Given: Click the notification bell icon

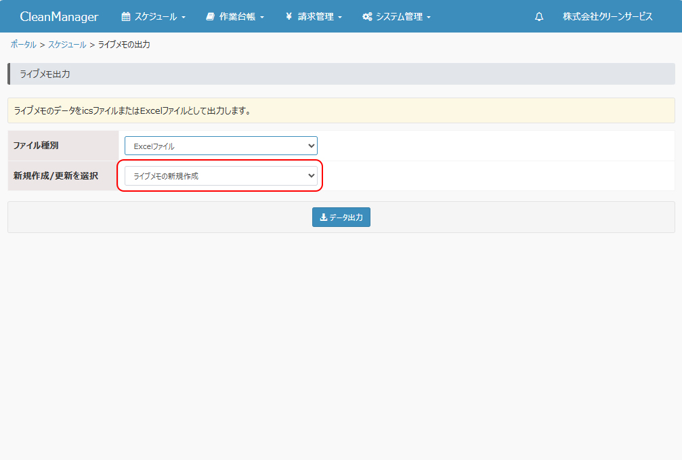Looking at the screenshot, I should (539, 16).
